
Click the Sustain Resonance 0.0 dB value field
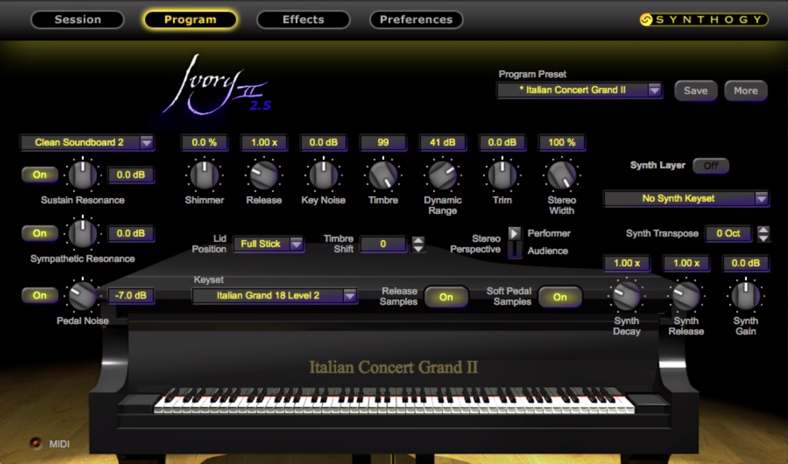pos(131,174)
